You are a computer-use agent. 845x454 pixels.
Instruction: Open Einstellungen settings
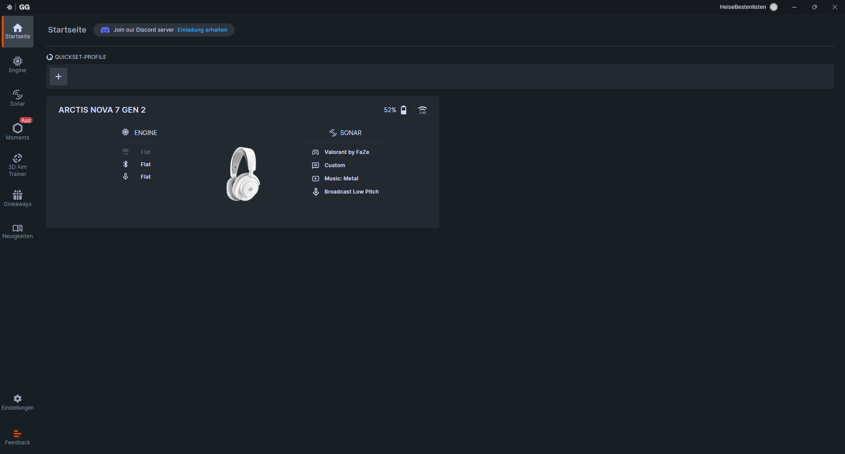(18, 402)
